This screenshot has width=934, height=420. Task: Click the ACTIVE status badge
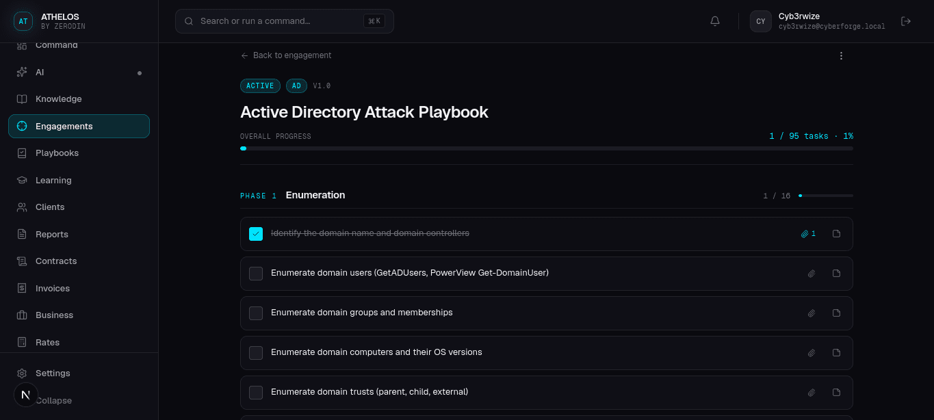pyautogui.click(x=260, y=86)
